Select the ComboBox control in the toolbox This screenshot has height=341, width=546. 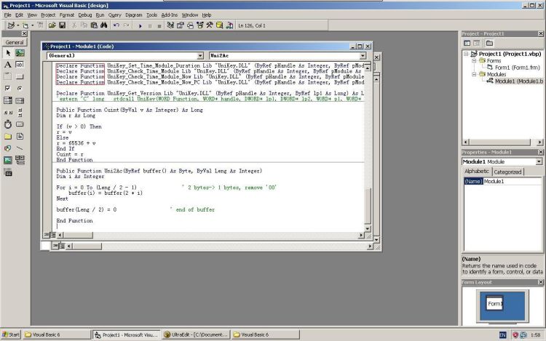click(8, 100)
